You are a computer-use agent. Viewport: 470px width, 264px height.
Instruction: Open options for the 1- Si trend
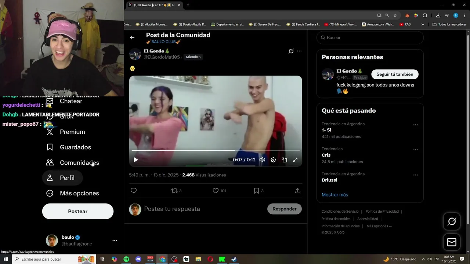[415, 125]
